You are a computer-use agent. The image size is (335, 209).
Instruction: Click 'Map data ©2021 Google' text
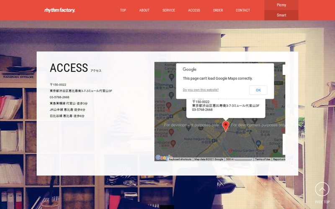pos(209,159)
